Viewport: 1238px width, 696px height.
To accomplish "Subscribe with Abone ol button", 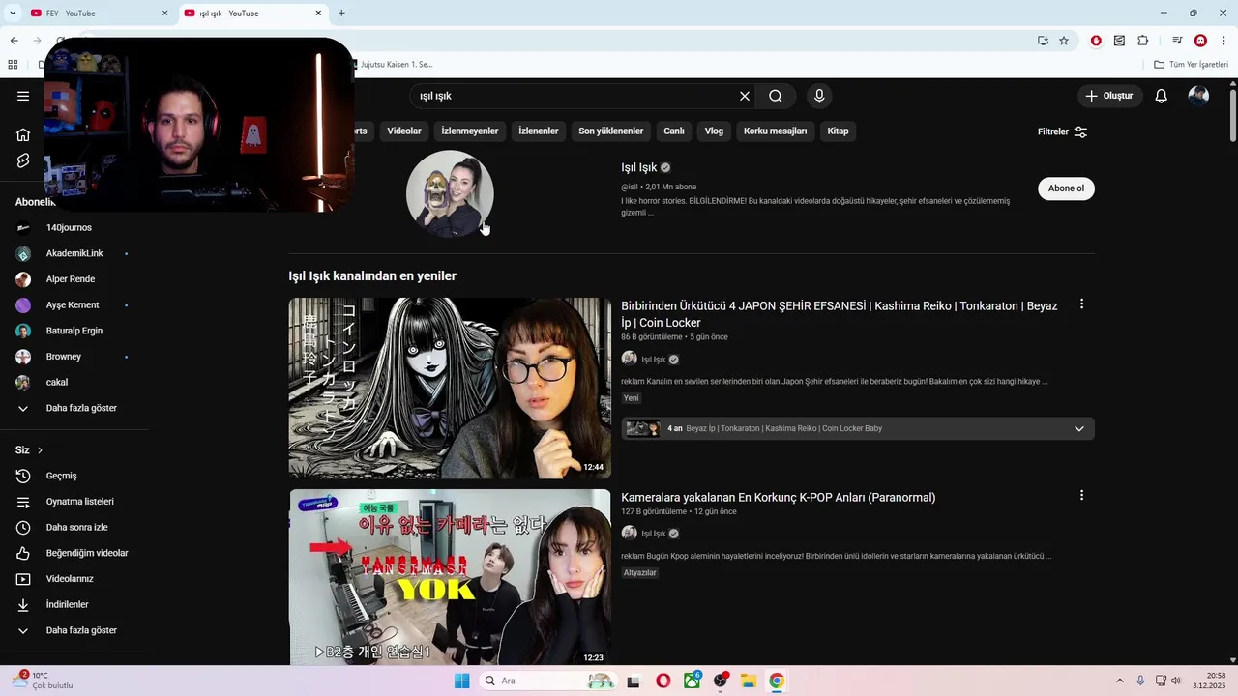I will pyautogui.click(x=1066, y=188).
